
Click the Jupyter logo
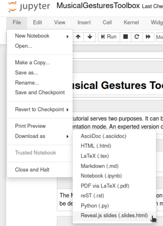(x=29, y=6)
